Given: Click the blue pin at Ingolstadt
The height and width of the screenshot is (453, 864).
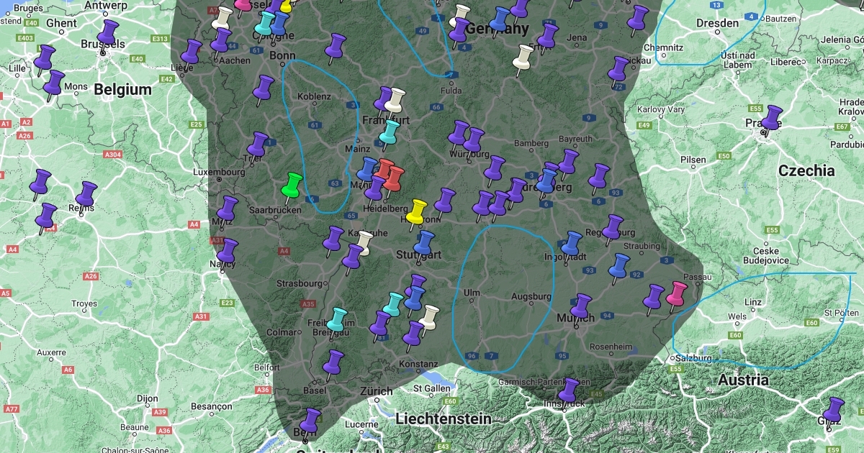Looking at the screenshot, I should point(572,244).
